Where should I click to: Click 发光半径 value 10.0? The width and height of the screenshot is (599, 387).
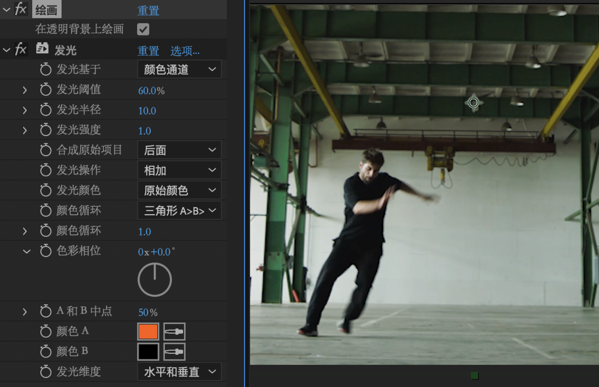tap(147, 110)
